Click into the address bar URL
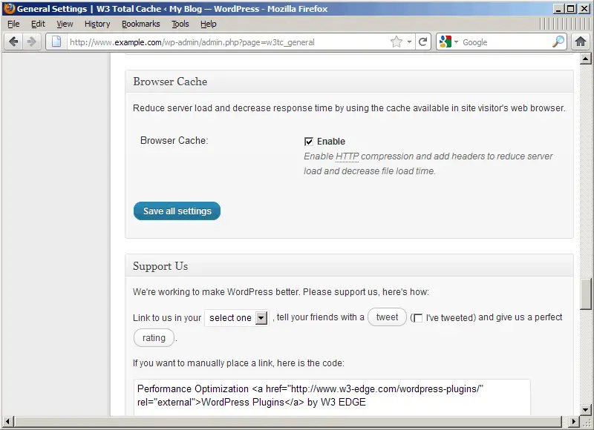The height and width of the screenshot is (430, 594). point(227,42)
